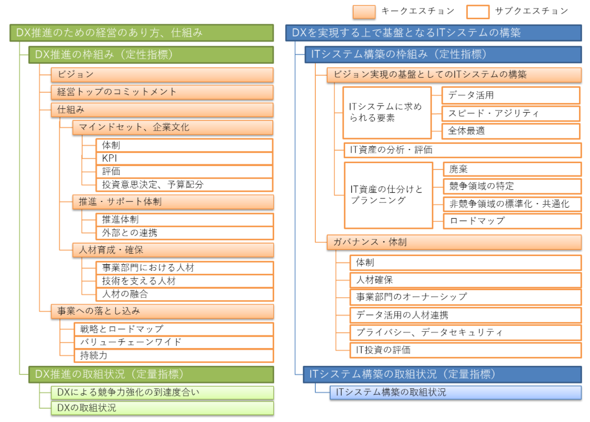Select 投資意思決定、予算配分 item
The height and width of the screenshot is (422, 590).
[x=184, y=185]
